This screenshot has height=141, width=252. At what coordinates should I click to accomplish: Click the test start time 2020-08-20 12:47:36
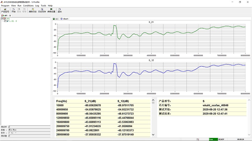215,110
